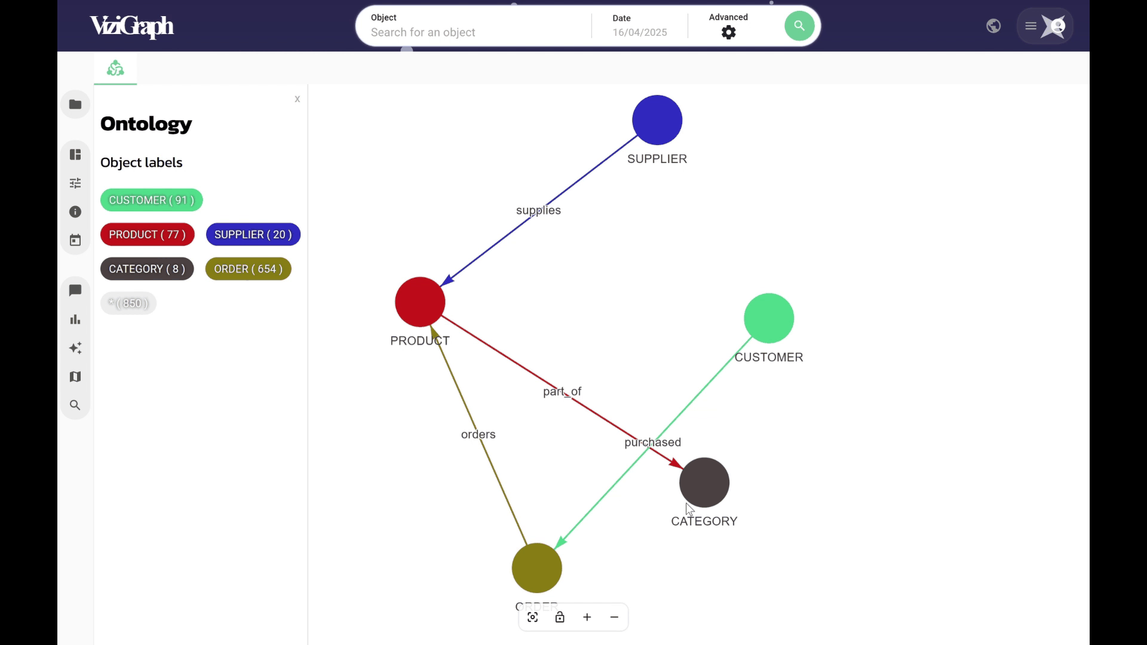Open the filters panel icon
Image resolution: width=1147 pixels, height=645 pixels.
tap(75, 183)
